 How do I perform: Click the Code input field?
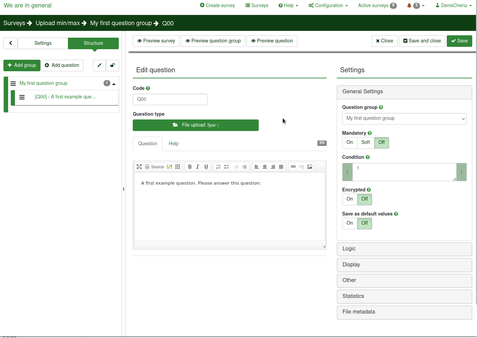click(x=170, y=99)
